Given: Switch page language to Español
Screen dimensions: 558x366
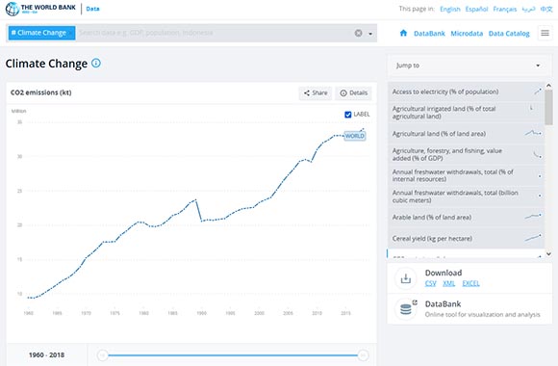Looking at the screenshot, I should [476, 9].
